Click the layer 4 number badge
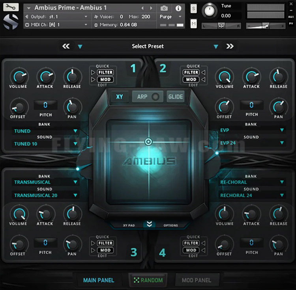 162,252
